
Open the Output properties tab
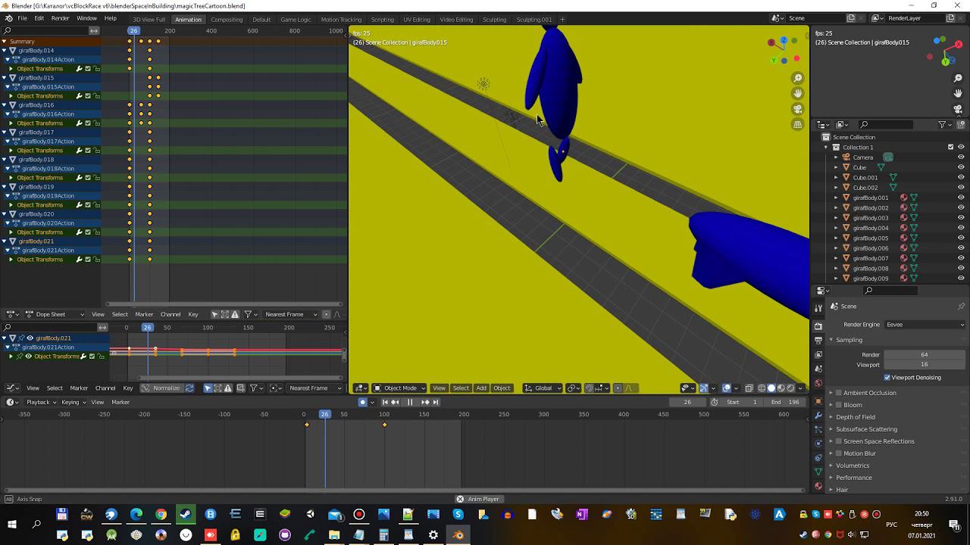click(818, 340)
